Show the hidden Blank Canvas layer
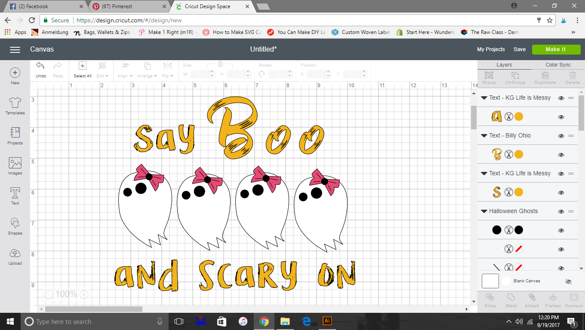Viewport: 585px width, 330px height. pyautogui.click(x=568, y=282)
